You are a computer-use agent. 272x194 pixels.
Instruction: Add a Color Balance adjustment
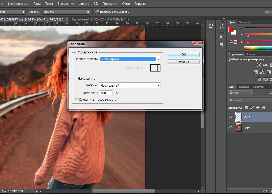tap(262, 72)
